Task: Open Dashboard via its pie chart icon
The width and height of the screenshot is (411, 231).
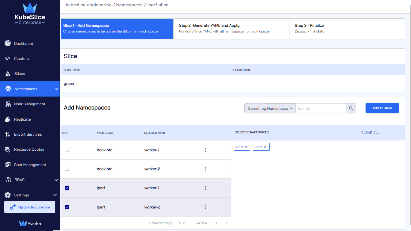Action: [x=8, y=43]
